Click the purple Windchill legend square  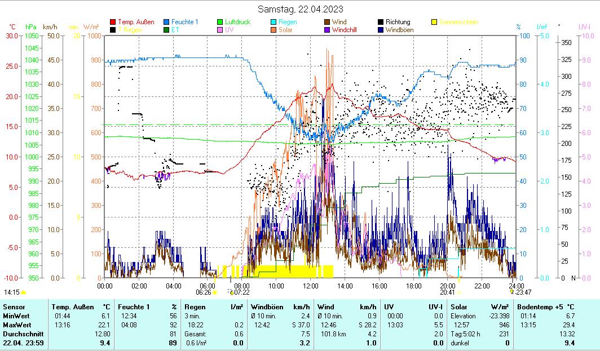pyautogui.click(x=327, y=29)
